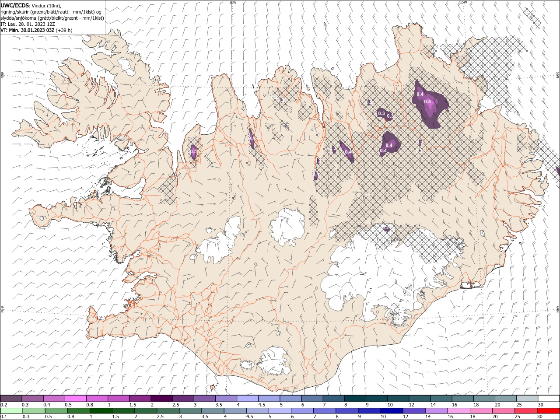This screenshot has height=420, width=560.
Task: Click the 1.5 label in the lower legend
Action: point(116,417)
